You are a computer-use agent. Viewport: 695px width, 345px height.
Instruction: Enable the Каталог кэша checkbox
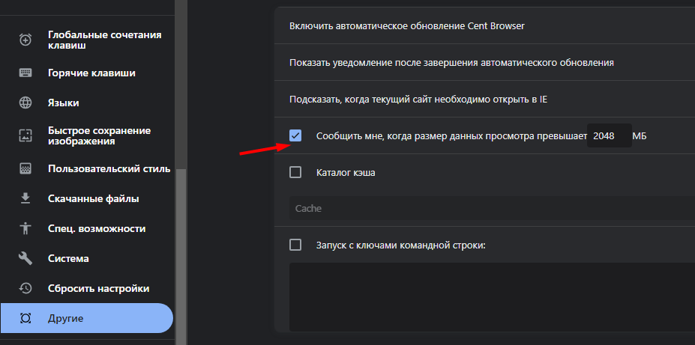[x=295, y=172]
